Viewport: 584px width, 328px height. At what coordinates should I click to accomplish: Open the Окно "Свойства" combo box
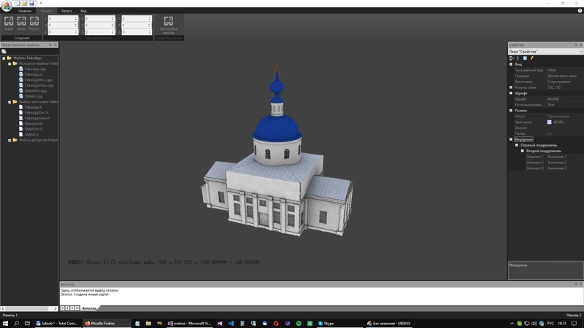point(545,51)
